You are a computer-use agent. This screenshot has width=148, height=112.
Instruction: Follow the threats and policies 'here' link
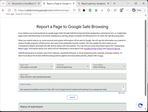coord(101,56)
